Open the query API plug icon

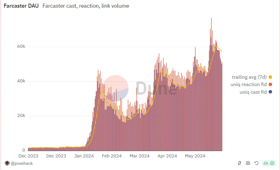coord(240,163)
